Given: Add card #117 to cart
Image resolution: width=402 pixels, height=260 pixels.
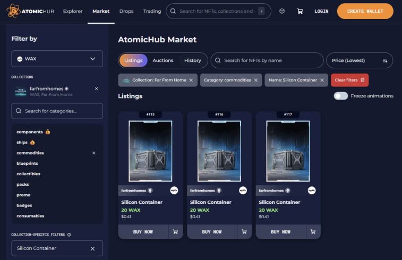Looking at the screenshot, I should tap(313, 232).
